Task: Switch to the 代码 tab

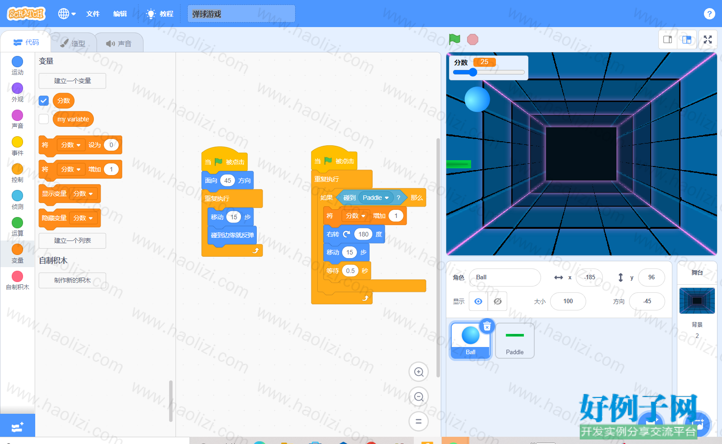Action: point(26,42)
